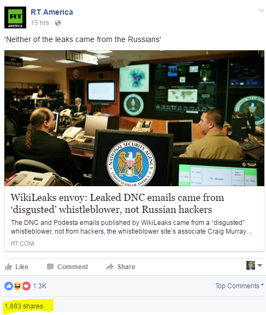Click the blue Like reaction icon

point(9,286)
